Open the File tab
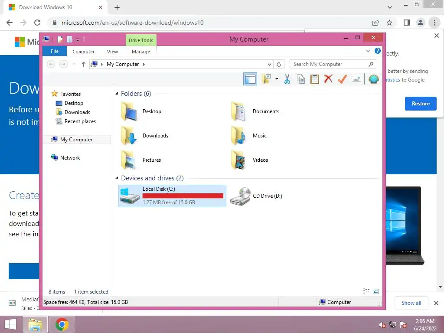444x333 pixels. click(54, 51)
